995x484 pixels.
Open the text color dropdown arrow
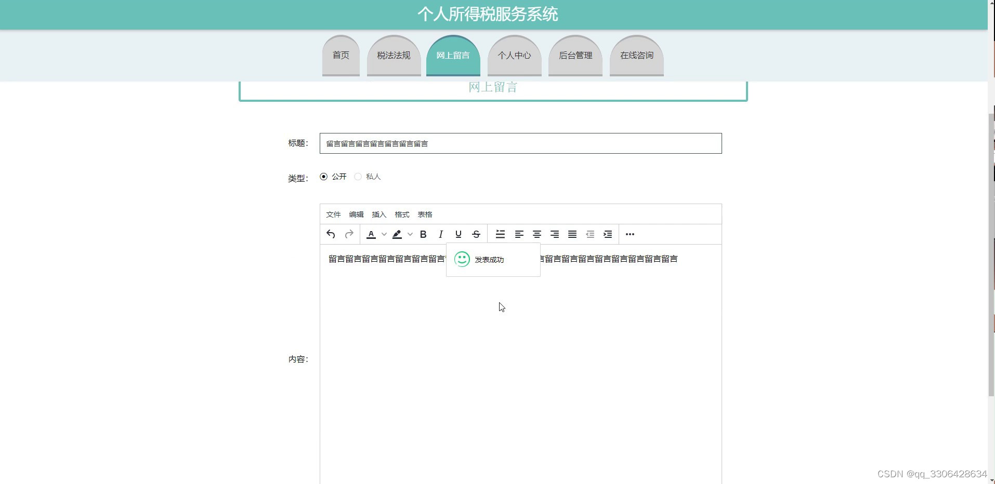(x=384, y=234)
